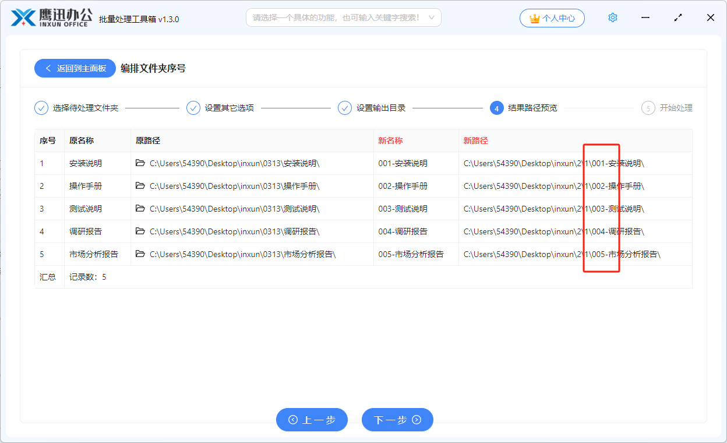
Task: Click original path ending 0313\操作手册\
Action: (235, 186)
